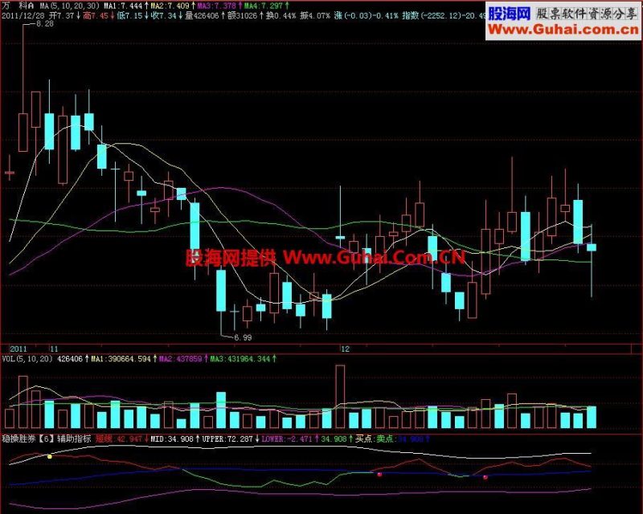Click the UPPER:72.287 value
Screen dimensions: 643x514
click(227, 439)
